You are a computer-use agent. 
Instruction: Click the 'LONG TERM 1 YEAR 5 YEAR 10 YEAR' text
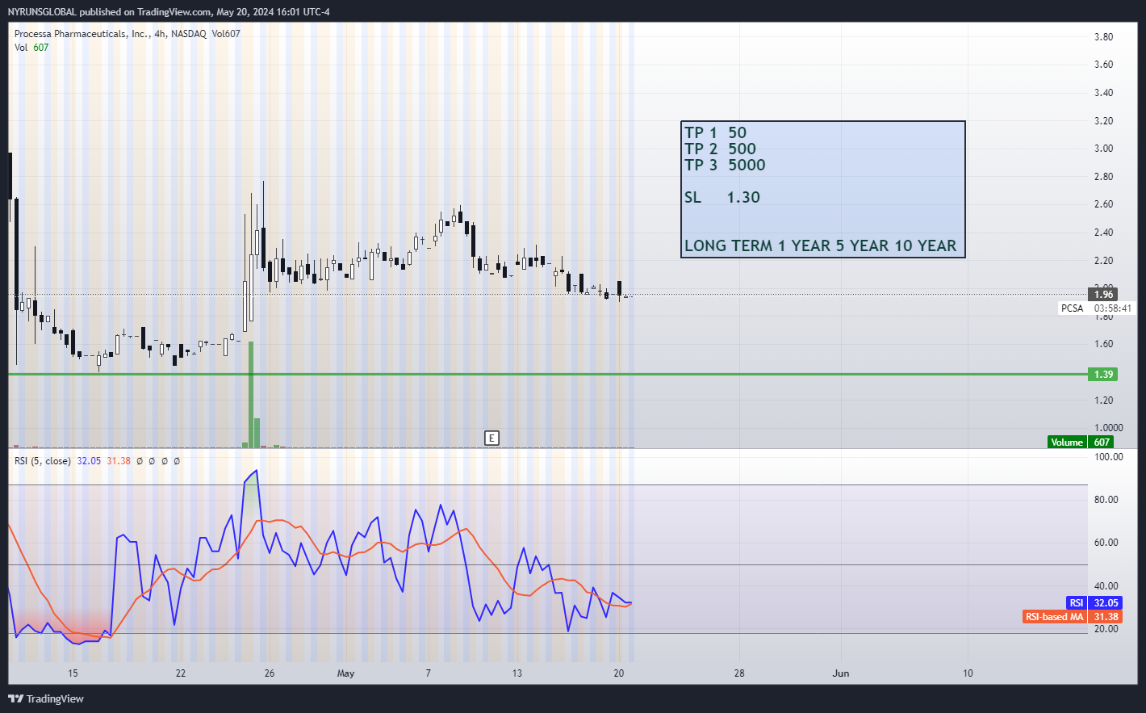coord(821,245)
